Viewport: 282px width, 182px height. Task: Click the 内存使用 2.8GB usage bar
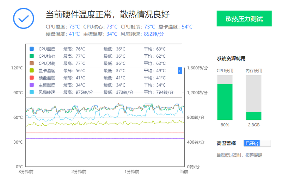coord(254,98)
